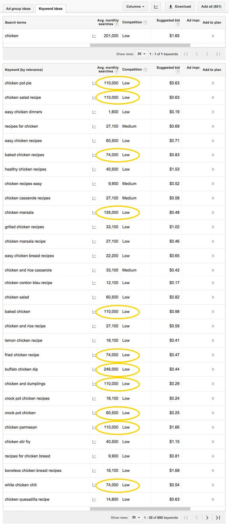
Task: Select the Keyword ideas tab
Action: tap(50, 8)
